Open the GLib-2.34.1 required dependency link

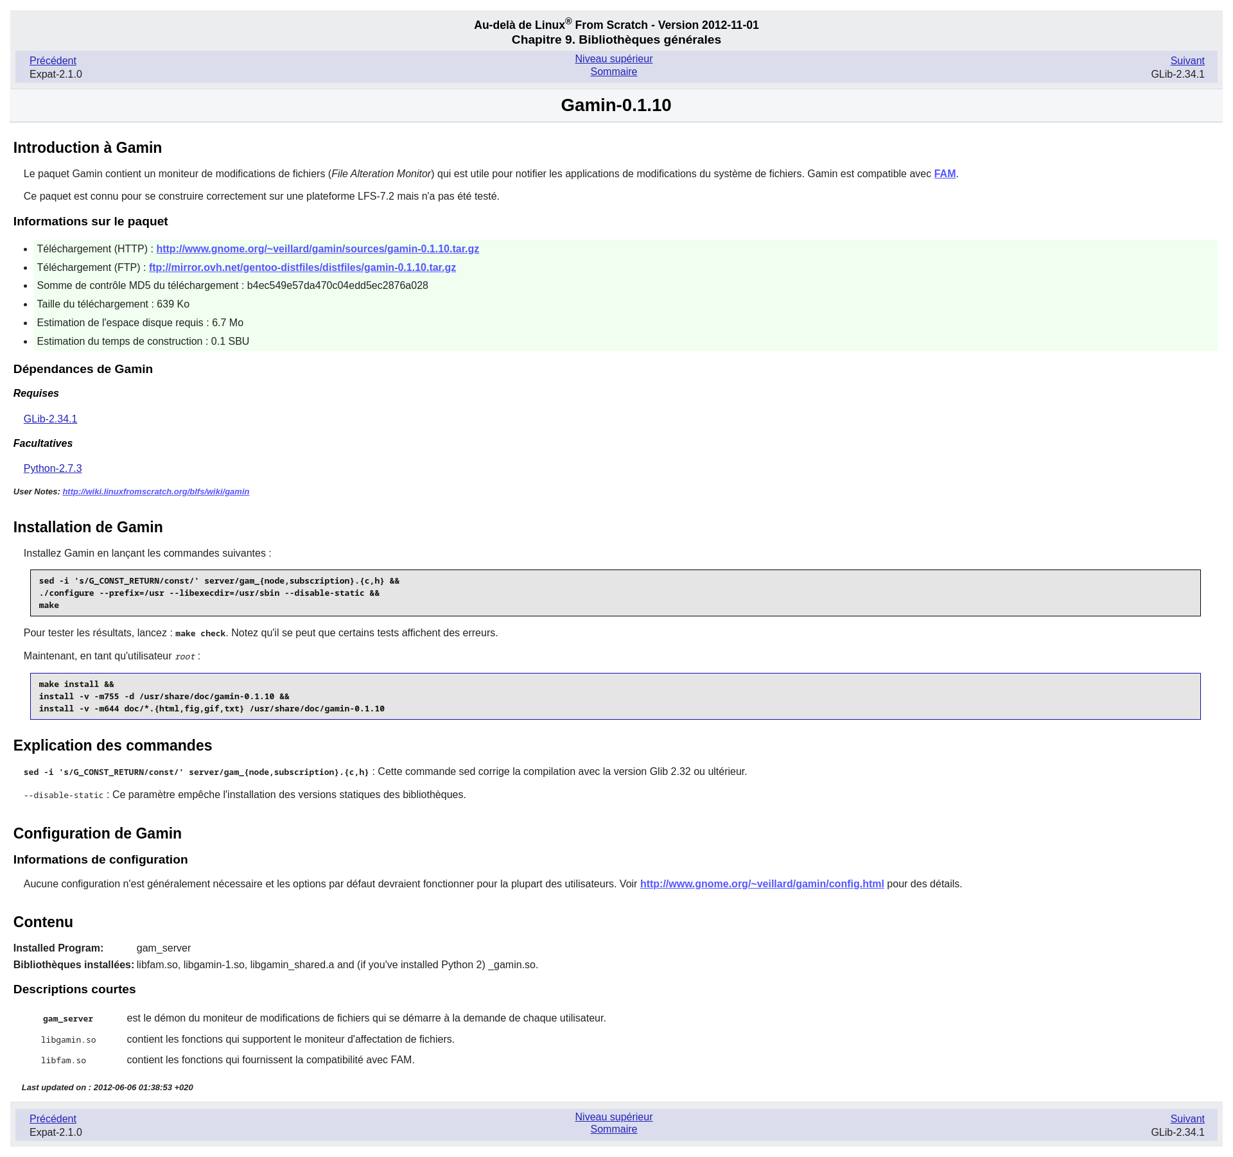click(x=50, y=419)
